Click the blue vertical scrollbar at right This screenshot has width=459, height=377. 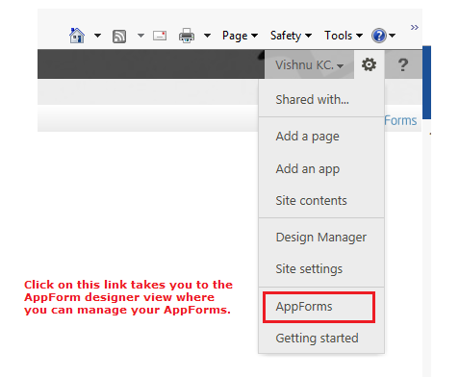[x=426, y=83]
